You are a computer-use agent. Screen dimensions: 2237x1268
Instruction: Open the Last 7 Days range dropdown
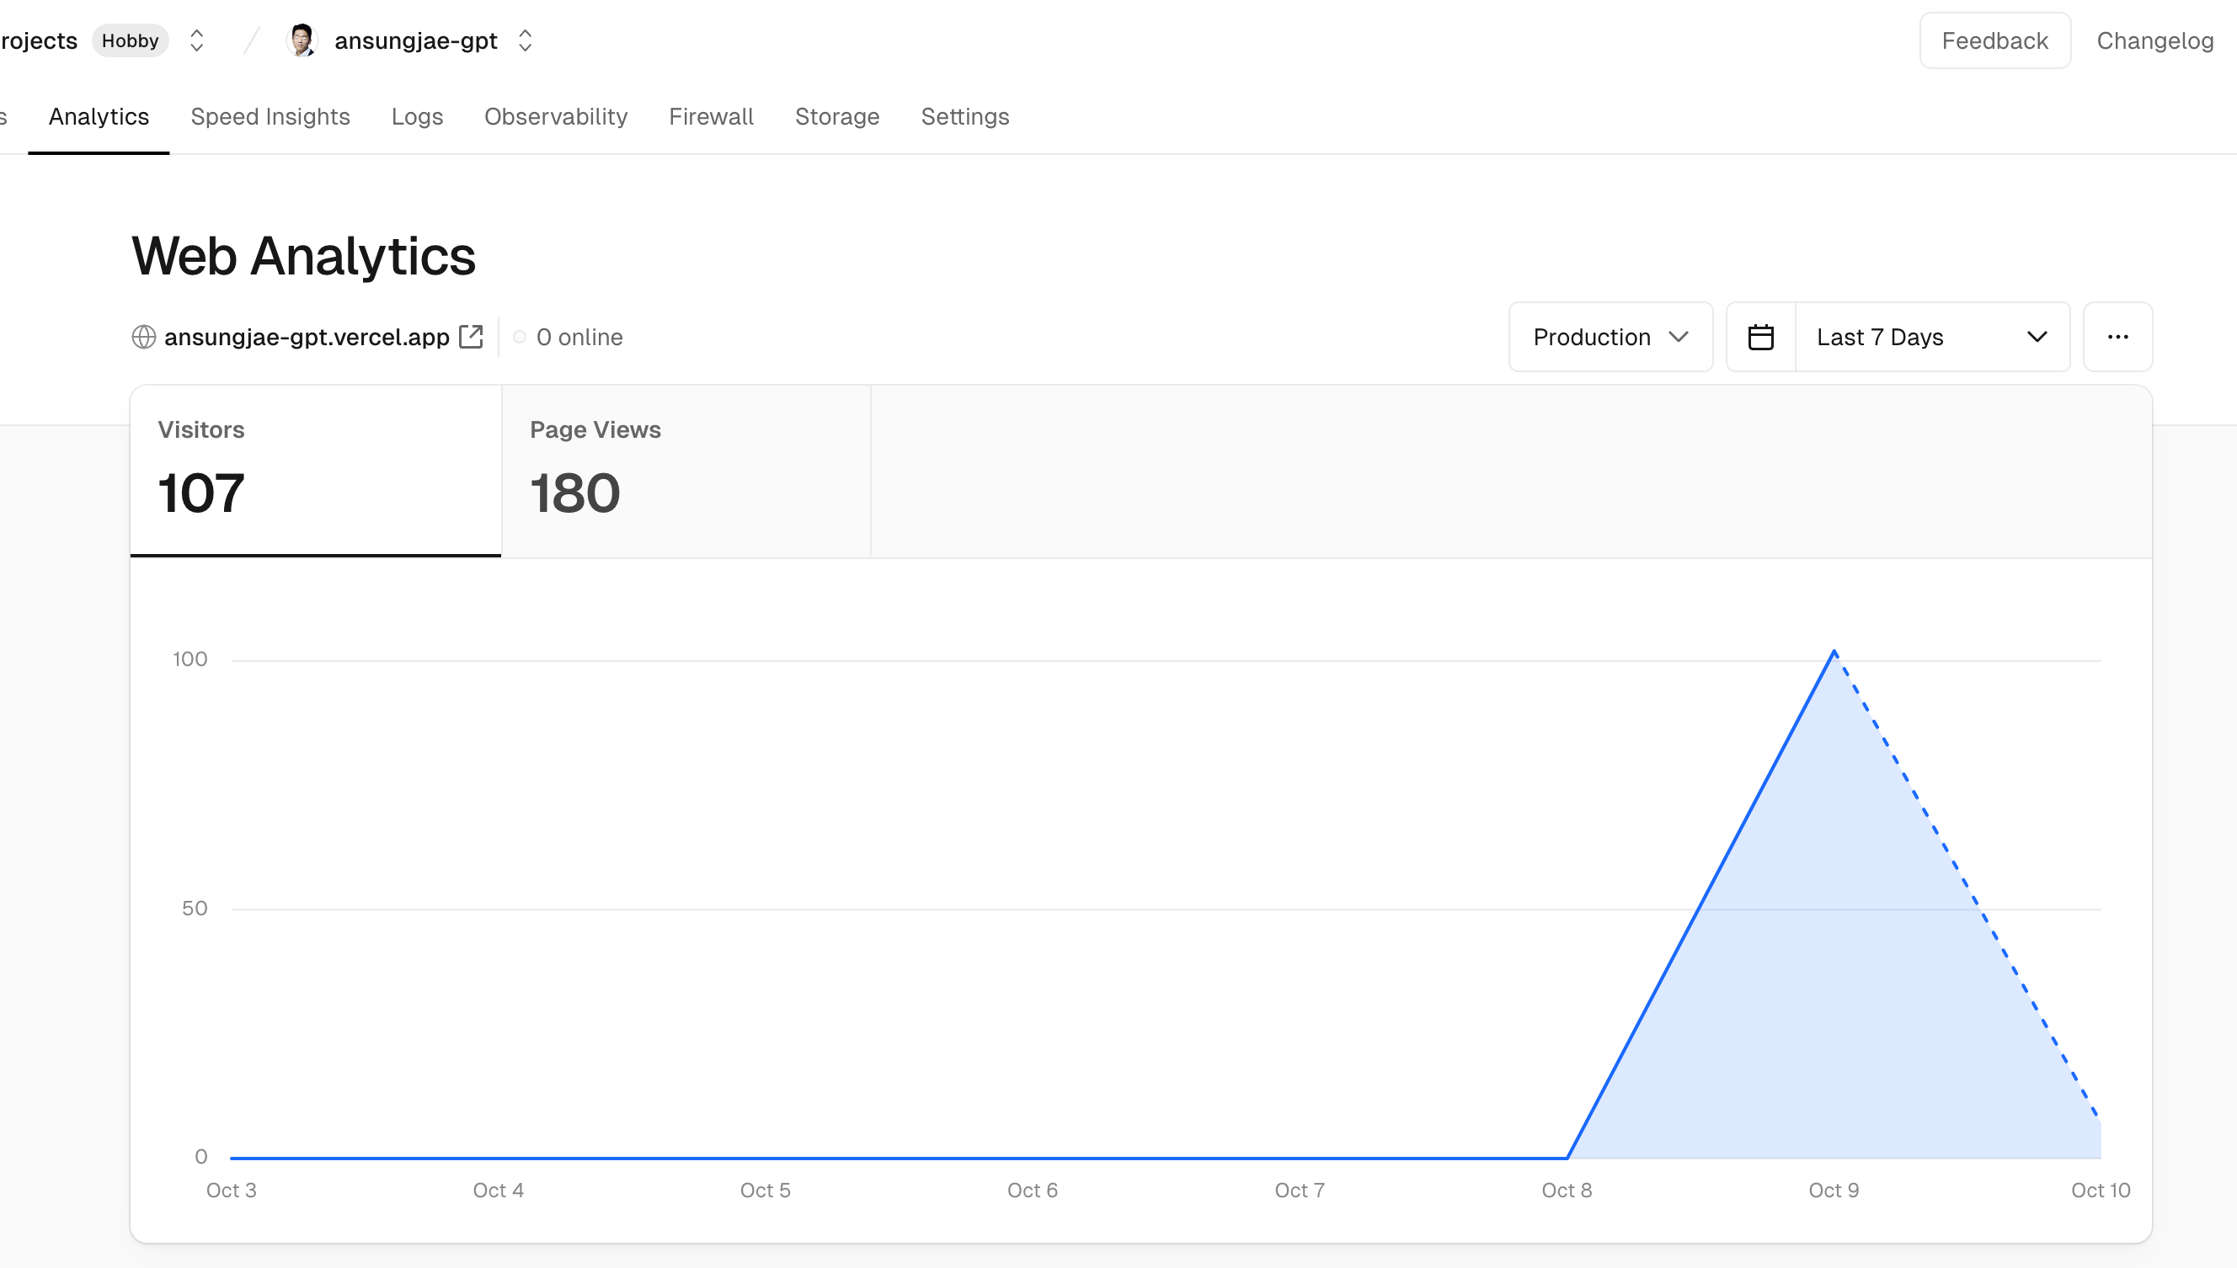point(1932,337)
